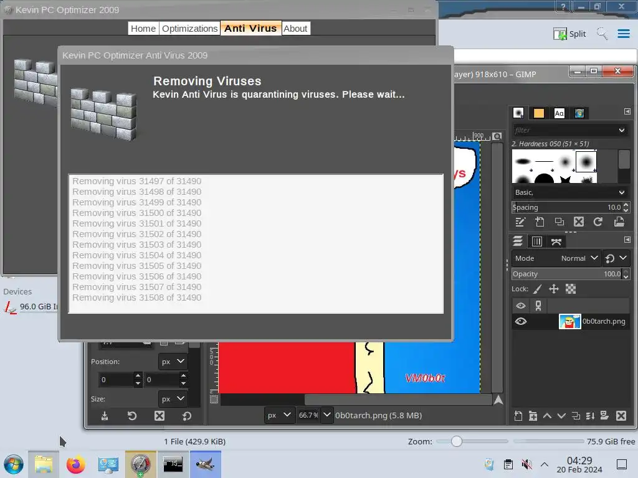Merge down the current layer

coord(590,416)
